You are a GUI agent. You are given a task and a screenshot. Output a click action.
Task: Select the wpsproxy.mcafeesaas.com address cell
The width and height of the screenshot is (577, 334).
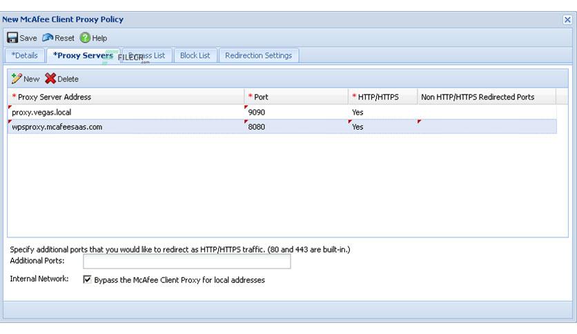click(x=126, y=127)
